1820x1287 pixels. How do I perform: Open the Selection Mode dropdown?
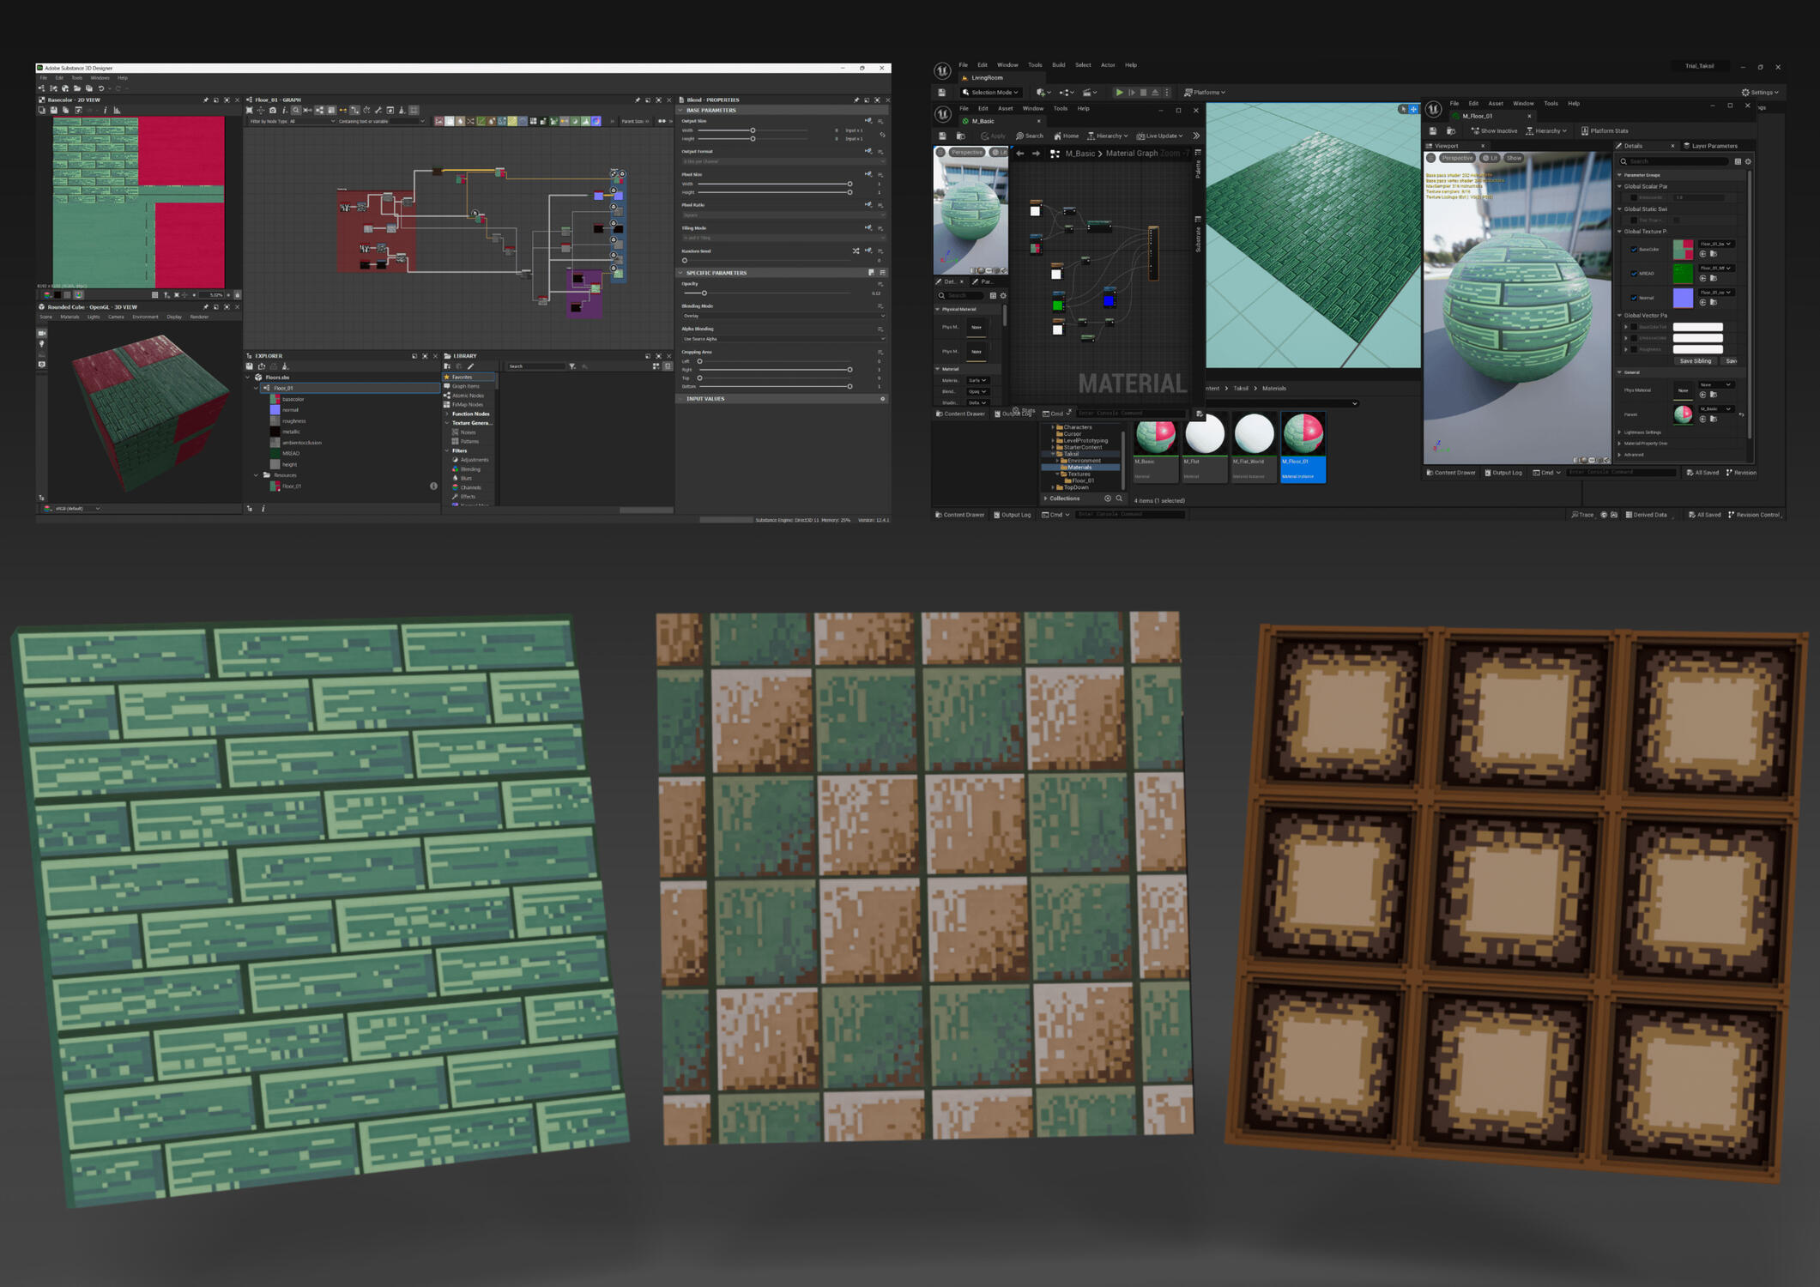point(990,93)
